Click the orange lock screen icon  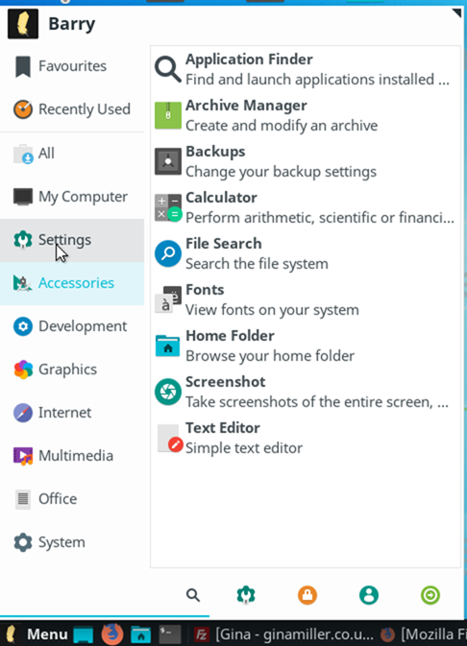[307, 595]
